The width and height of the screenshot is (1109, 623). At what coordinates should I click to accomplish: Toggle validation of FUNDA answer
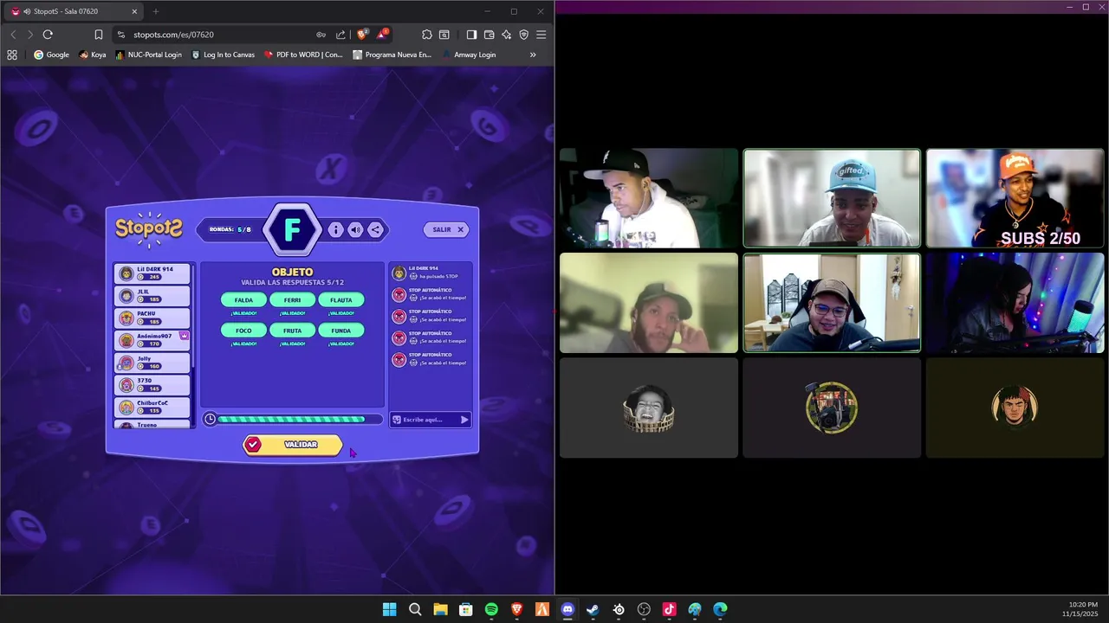340,331
